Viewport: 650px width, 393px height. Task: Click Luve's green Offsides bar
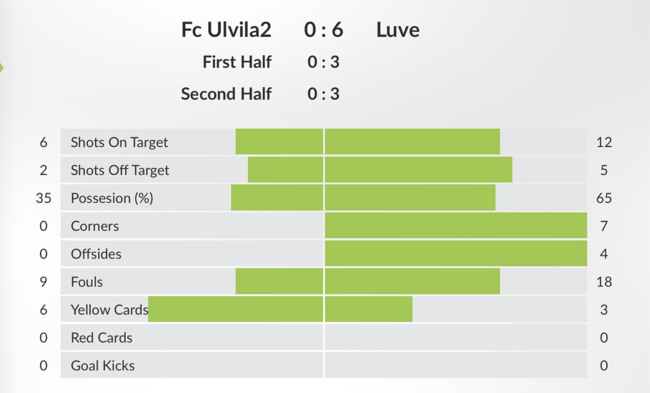[x=456, y=254]
